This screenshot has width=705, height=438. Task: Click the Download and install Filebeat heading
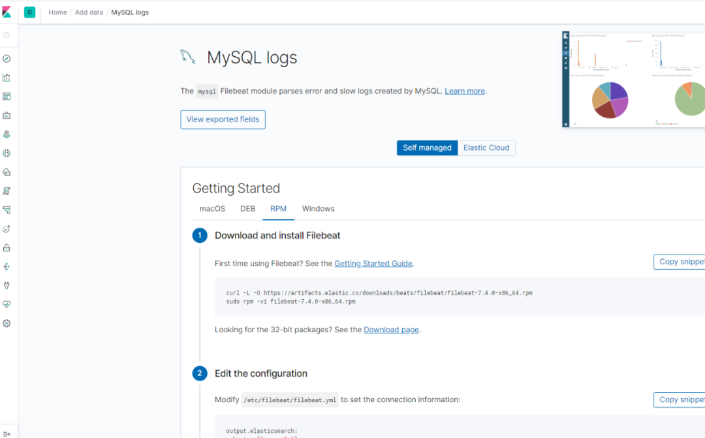pos(277,236)
